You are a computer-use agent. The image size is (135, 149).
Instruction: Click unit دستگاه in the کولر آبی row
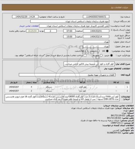point(49,91)
